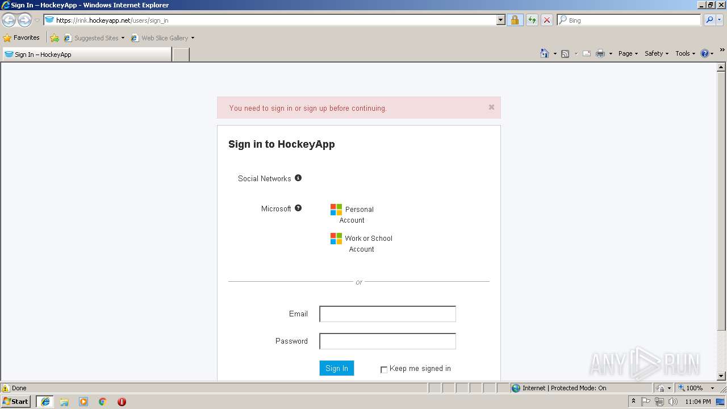Click the Home icon in command bar
Screen dimensions: 727x409
point(544,53)
